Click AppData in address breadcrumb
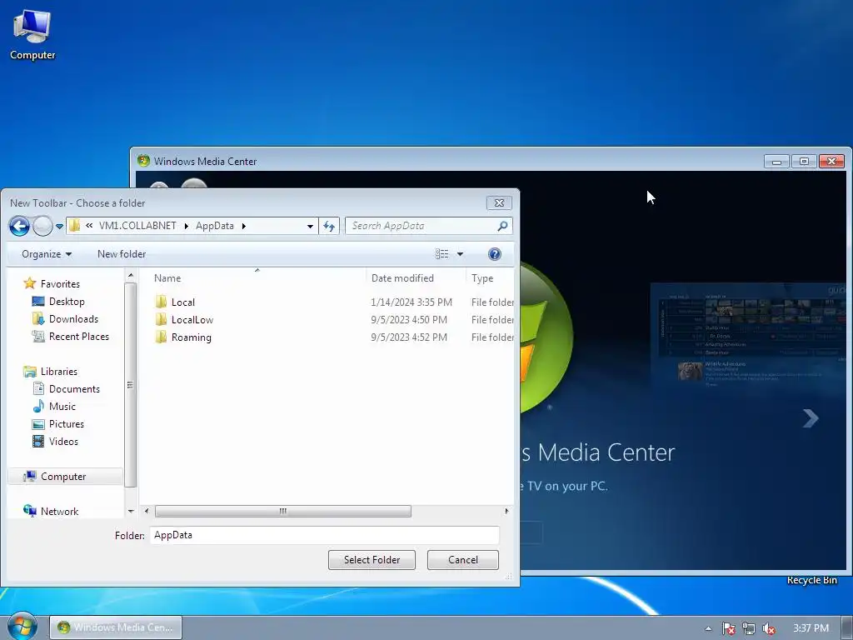This screenshot has width=853, height=640. (215, 226)
